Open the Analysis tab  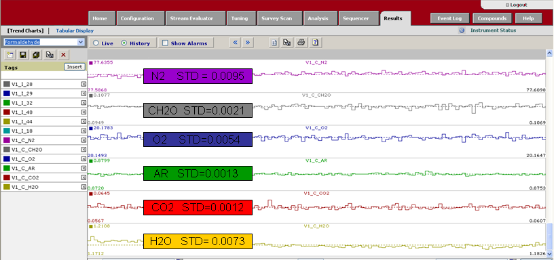click(320, 18)
